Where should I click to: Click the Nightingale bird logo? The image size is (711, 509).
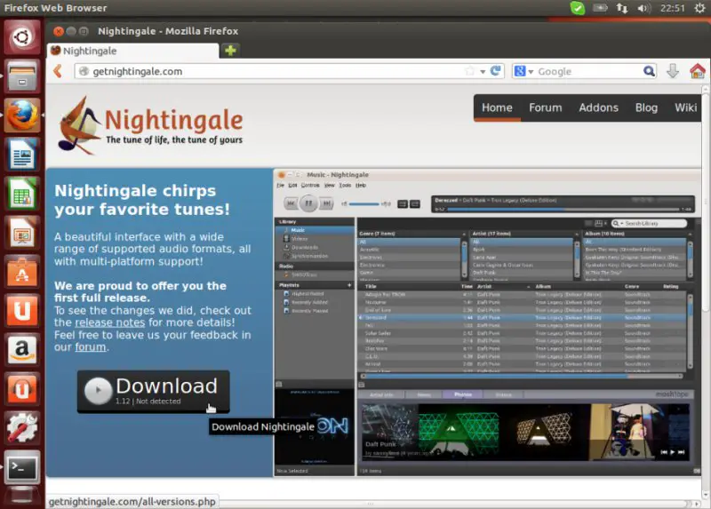pyautogui.click(x=79, y=125)
